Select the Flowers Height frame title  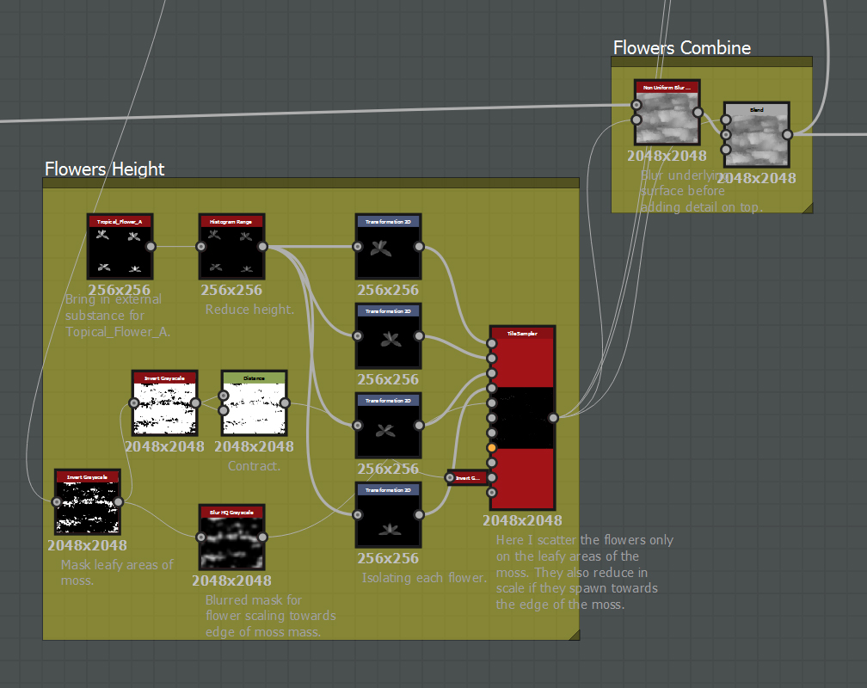[x=104, y=169]
